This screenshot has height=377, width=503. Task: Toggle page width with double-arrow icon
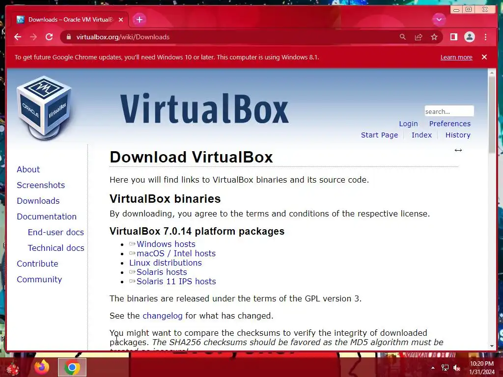tap(458, 150)
